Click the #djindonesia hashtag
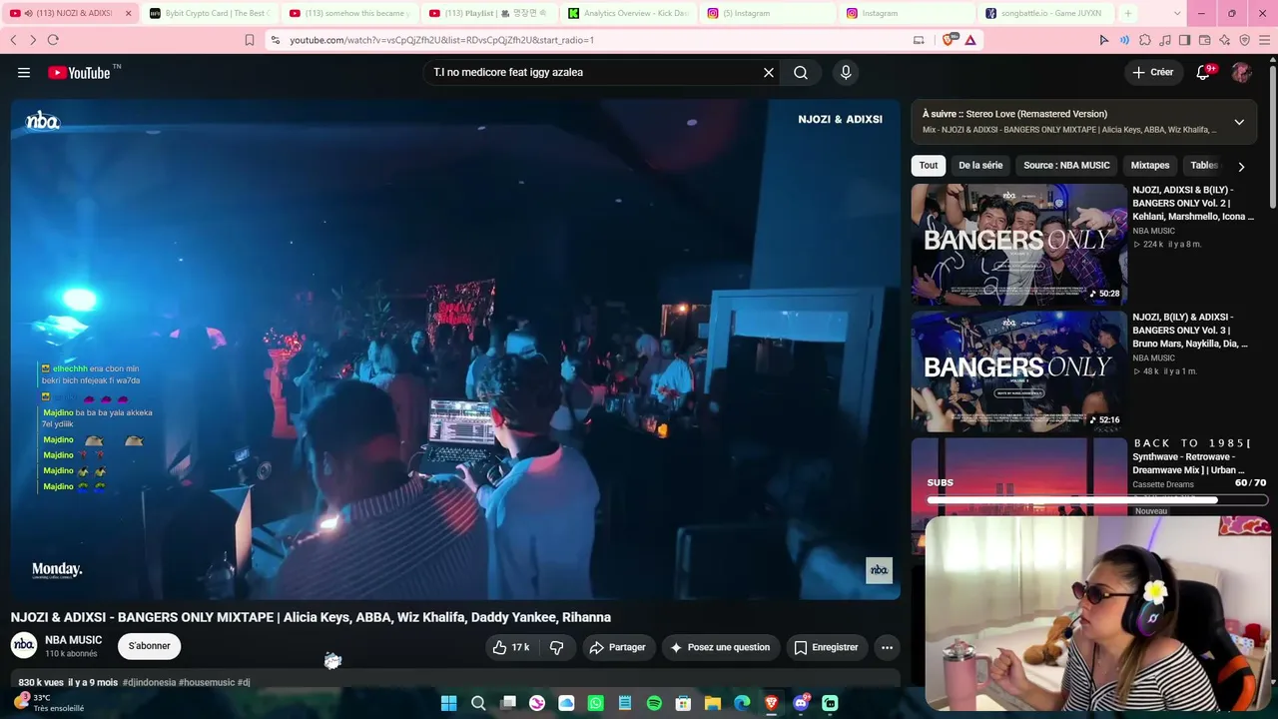The height and width of the screenshot is (719, 1278). click(149, 683)
